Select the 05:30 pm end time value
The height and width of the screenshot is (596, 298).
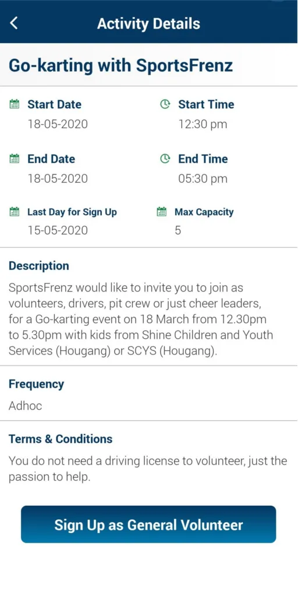(203, 179)
